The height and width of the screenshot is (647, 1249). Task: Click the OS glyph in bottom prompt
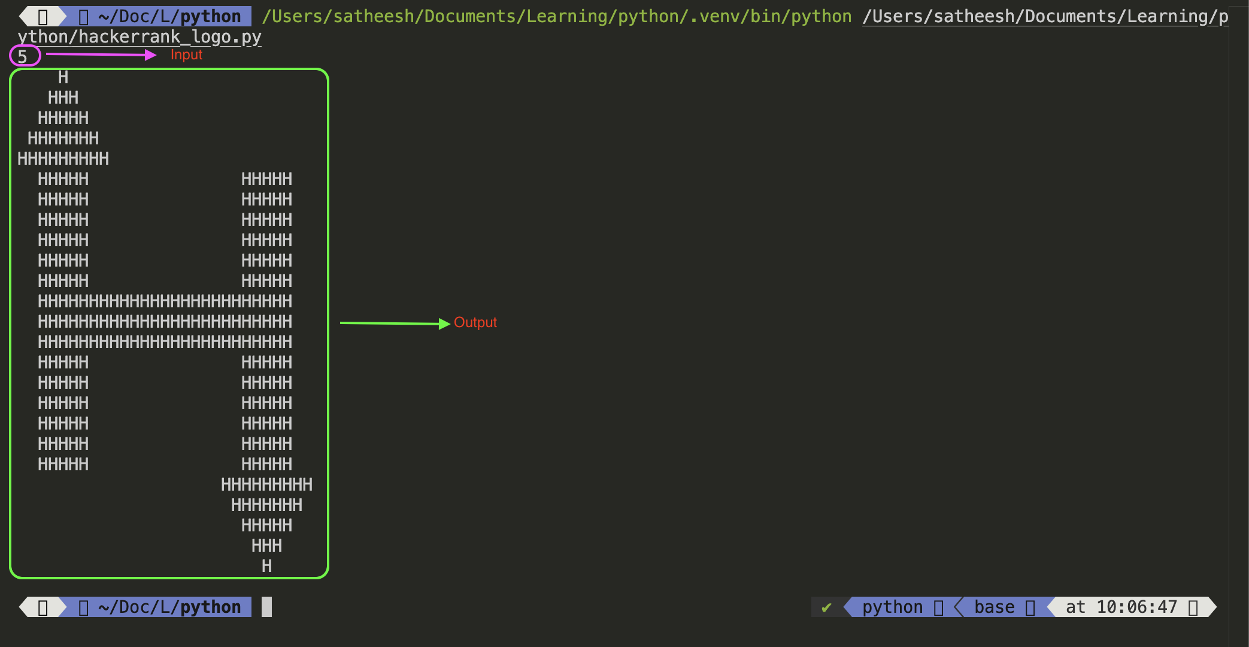click(x=43, y=607)
